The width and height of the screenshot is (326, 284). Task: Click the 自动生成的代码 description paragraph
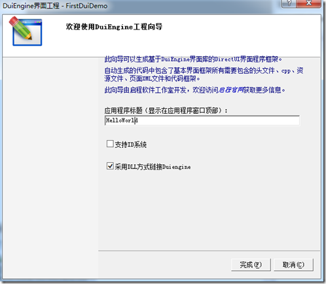tap(204, 75)
